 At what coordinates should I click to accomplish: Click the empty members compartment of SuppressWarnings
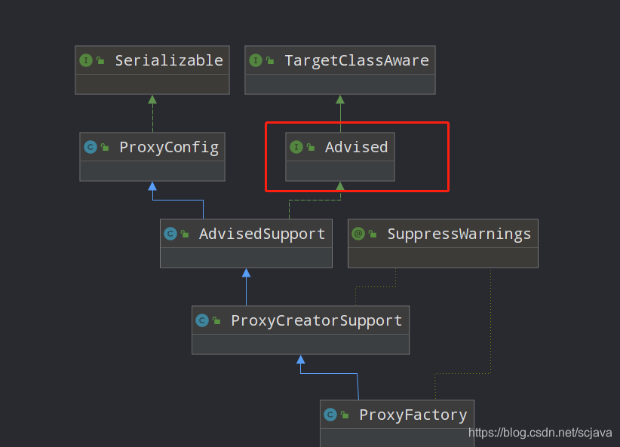coord(443,257)
